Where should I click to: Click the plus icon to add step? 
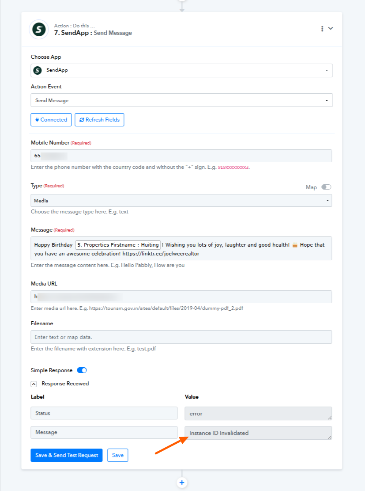point(182,483)
